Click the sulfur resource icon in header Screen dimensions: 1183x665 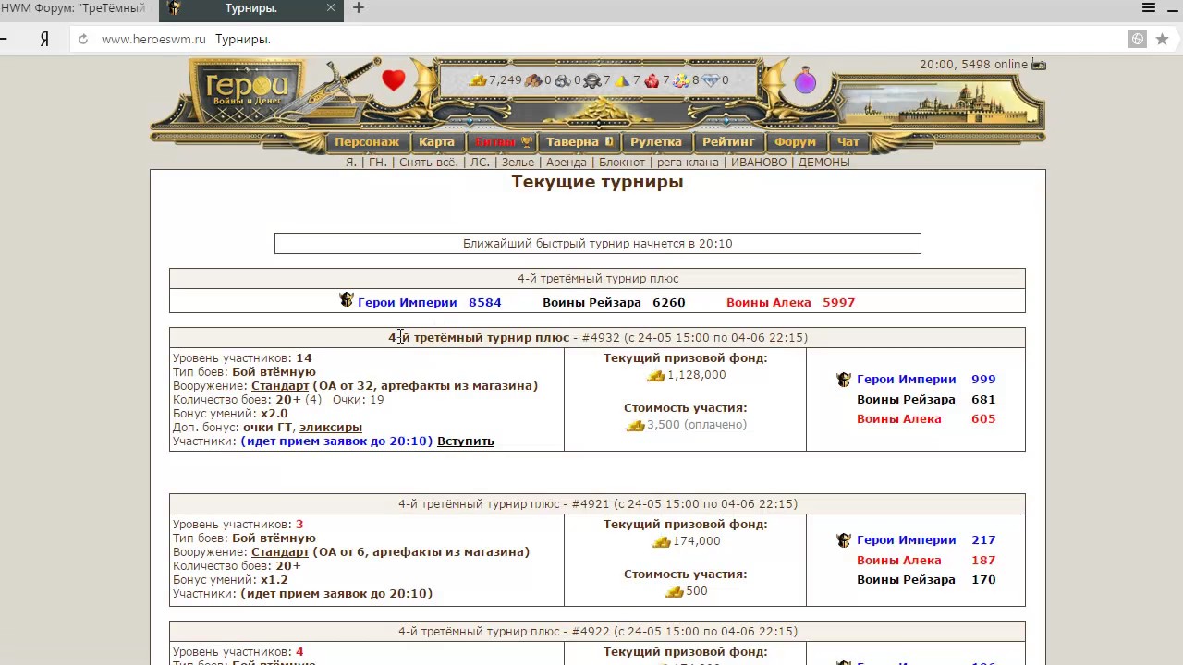tap(623, 80)
